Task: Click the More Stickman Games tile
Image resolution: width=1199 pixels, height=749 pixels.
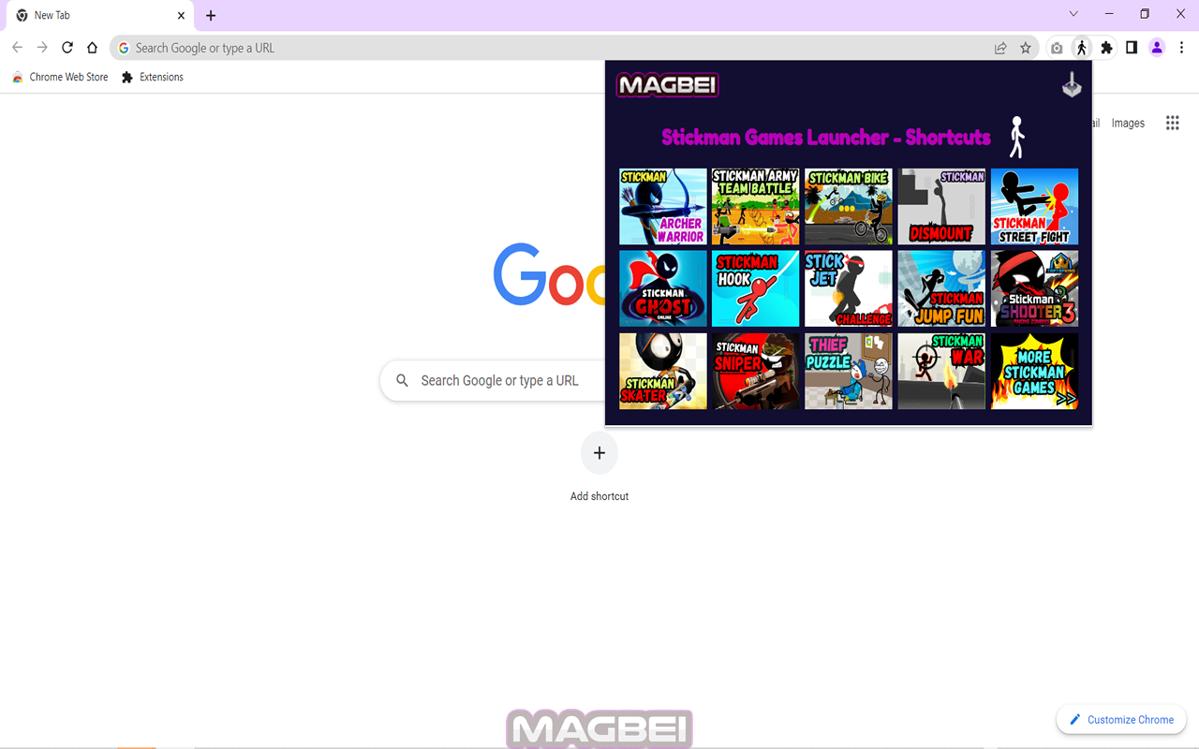Action: coord(1034,371)
